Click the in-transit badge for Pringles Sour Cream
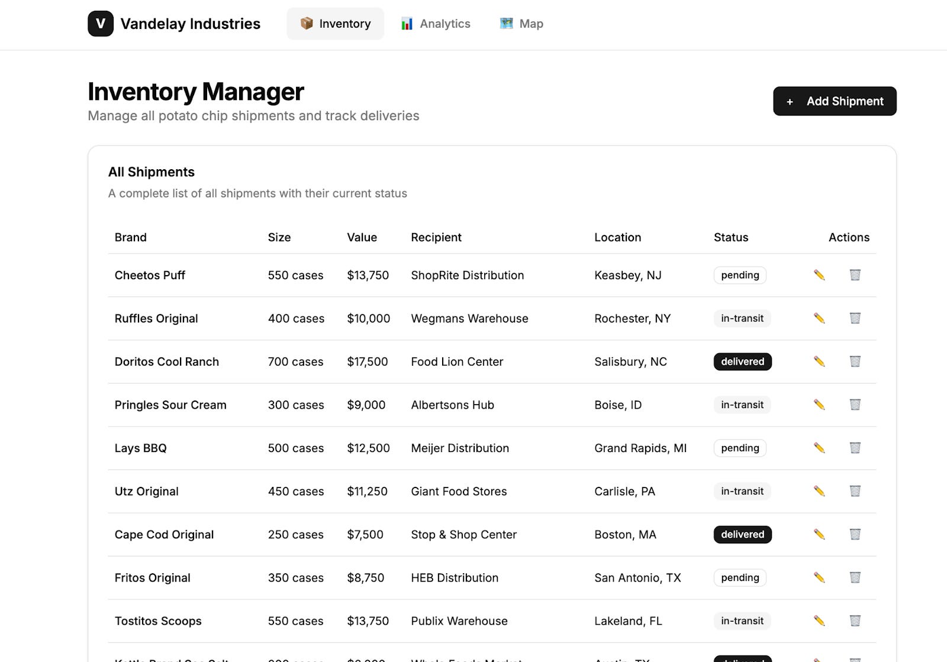The height and width of the screenshot is (662, 947). pyautogui.click(x=742, y=405)
